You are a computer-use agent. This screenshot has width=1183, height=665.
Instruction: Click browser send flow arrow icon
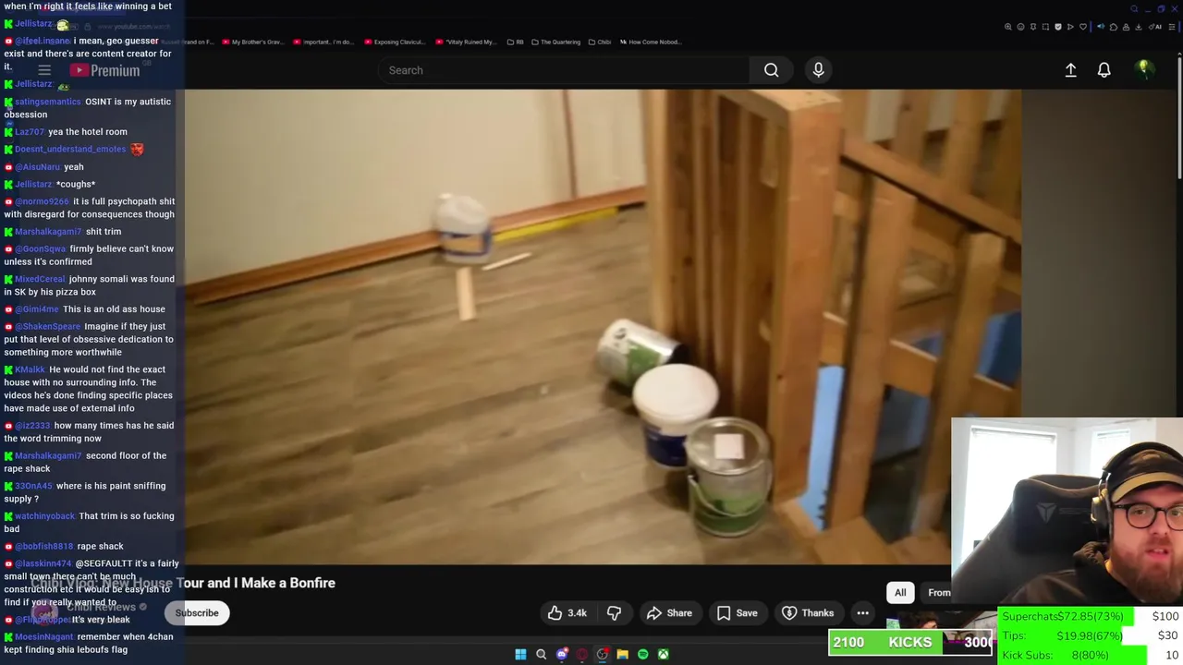click(1070, 27)
